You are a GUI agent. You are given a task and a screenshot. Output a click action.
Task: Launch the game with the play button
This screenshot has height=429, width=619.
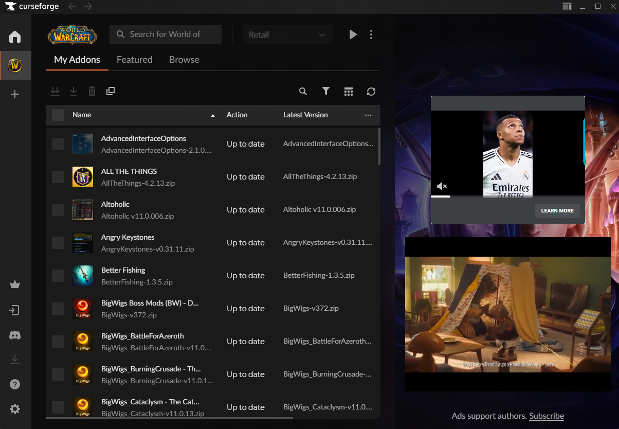353,34
